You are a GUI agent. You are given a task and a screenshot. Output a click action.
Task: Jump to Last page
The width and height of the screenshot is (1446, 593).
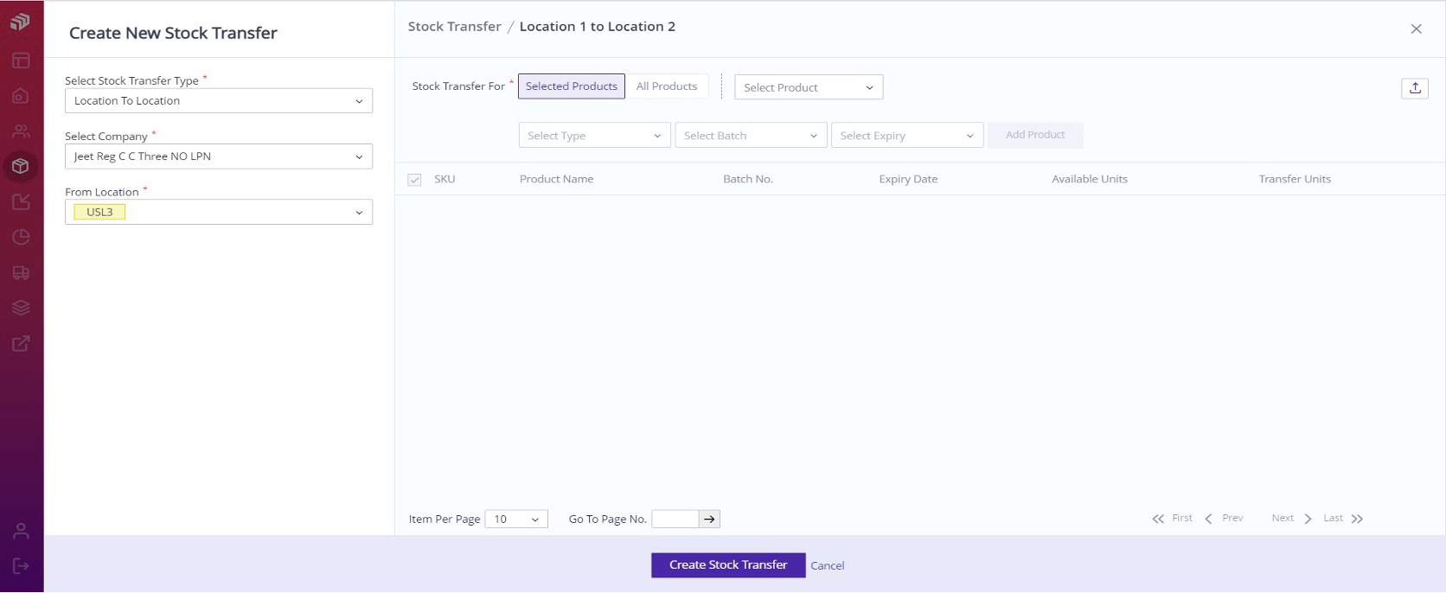point(1343,519)
